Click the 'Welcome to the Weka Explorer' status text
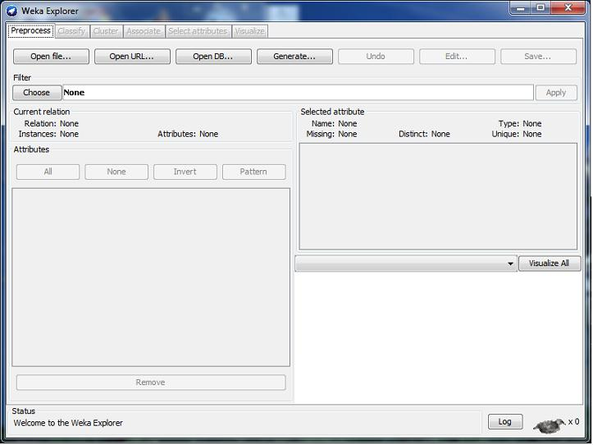This screenshot has width=593, height=445. click(68, 423)
